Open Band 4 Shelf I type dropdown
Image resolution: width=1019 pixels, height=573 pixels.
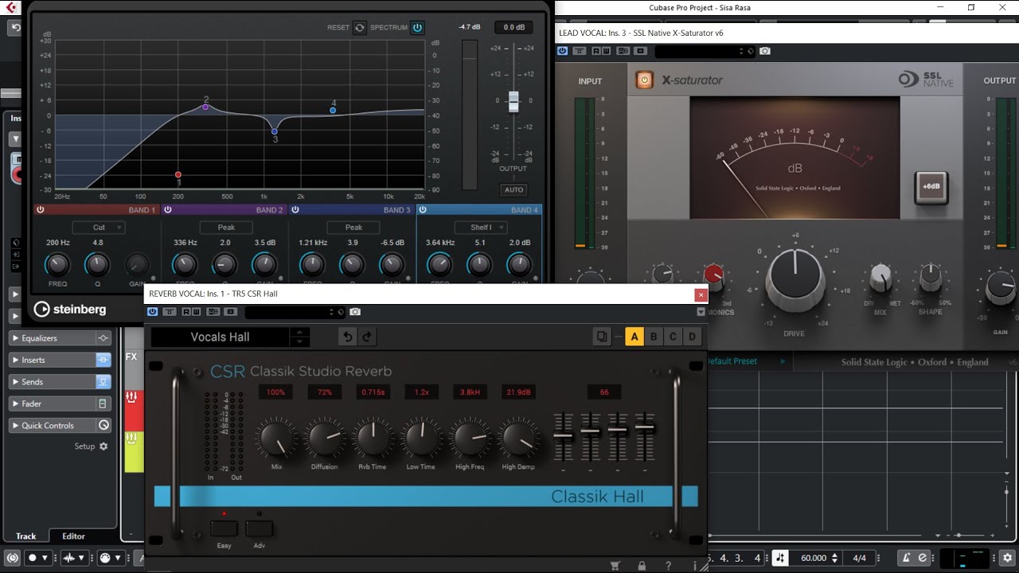481,228
